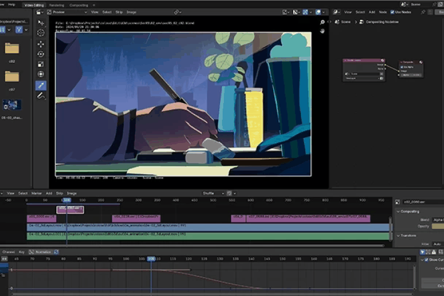Click the Composite node header icon

[421, 62]
